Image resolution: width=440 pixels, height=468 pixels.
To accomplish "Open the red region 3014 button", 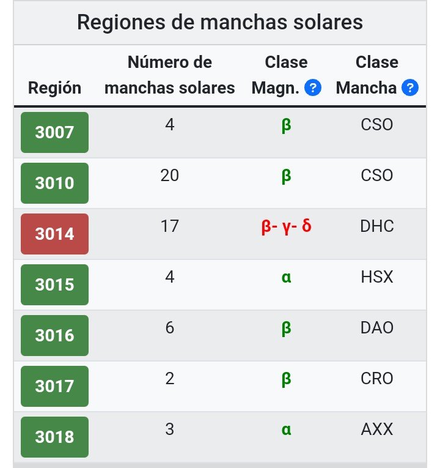I will pos(54,234).
